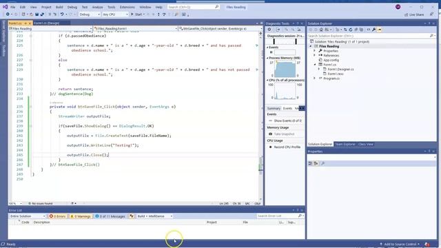Collapse the Form1.cs node in Solution Explorer
Screen dimensions: 441x248
(315, 65)
